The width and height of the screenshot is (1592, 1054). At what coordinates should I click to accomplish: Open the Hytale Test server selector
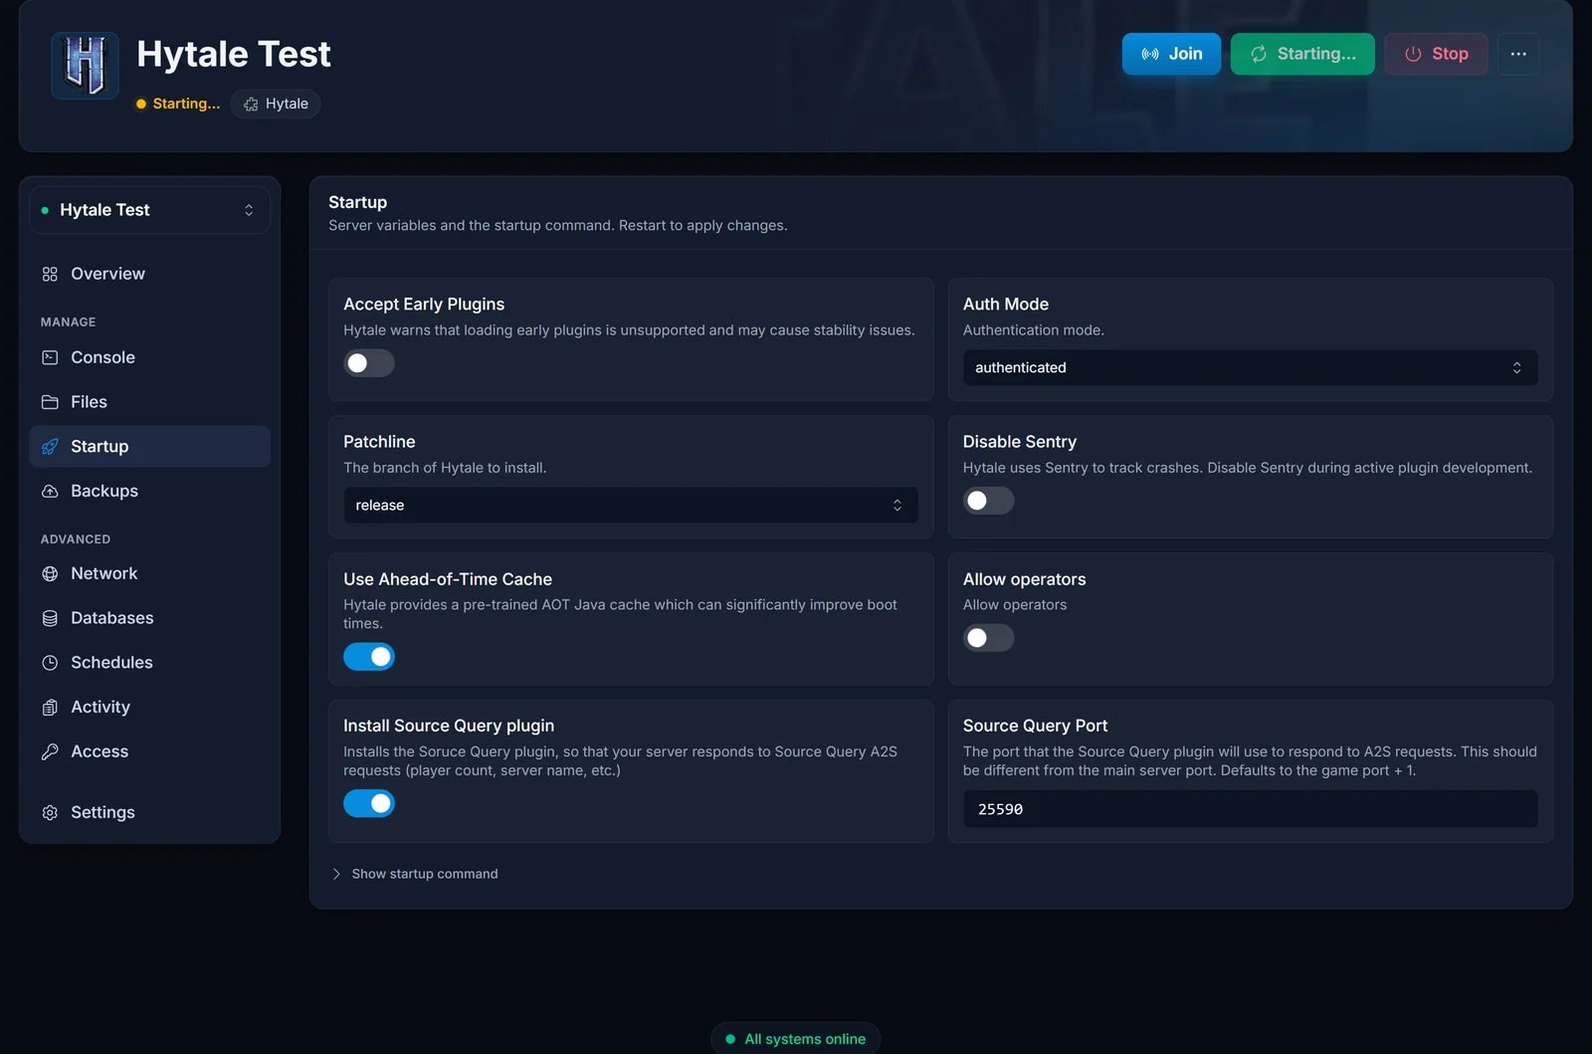[x=149, y=210]
